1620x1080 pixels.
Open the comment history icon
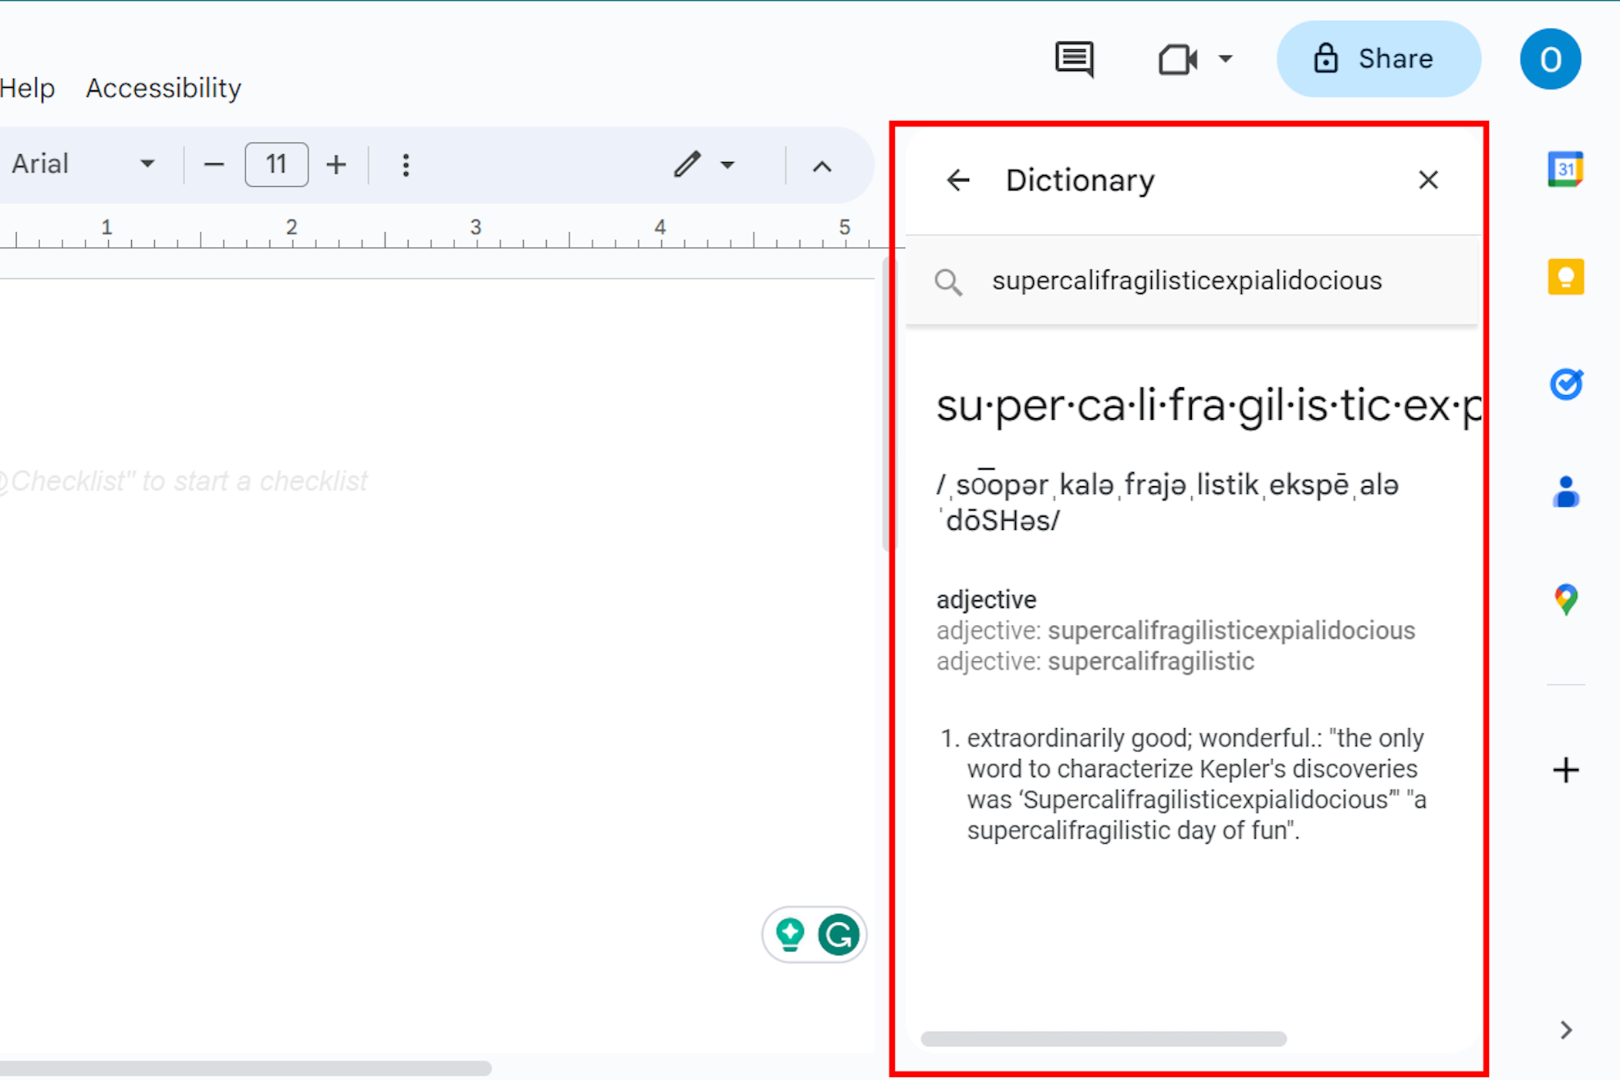[1075, 59]
